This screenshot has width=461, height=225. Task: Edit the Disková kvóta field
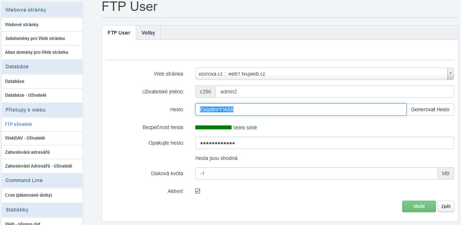[x=316, y=174]
